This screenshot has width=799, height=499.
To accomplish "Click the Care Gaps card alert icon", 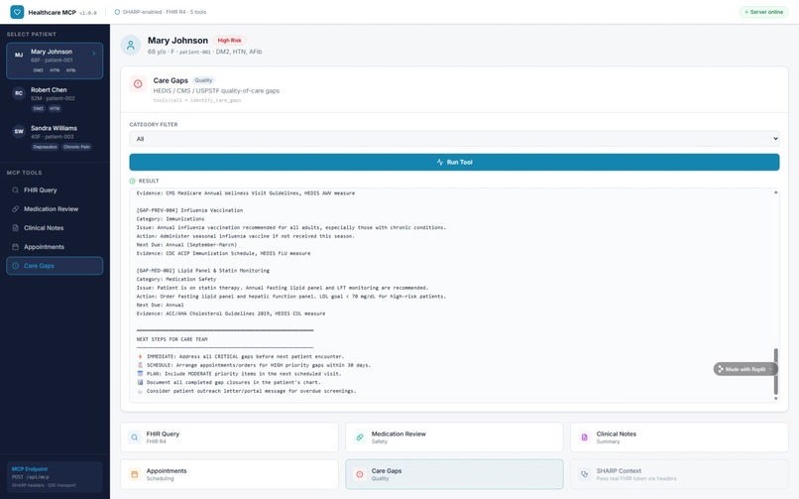I will (359, 474).
